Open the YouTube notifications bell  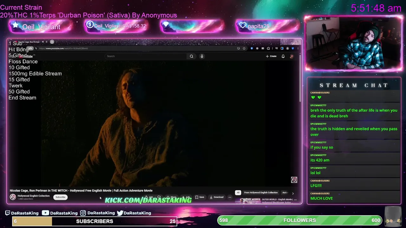[283, 56]
